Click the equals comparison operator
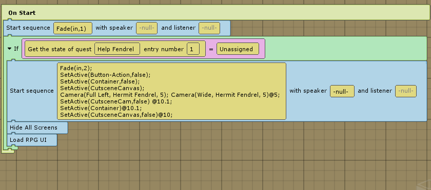The width and height of the screenshot is (431, 190). click(211, 49)
